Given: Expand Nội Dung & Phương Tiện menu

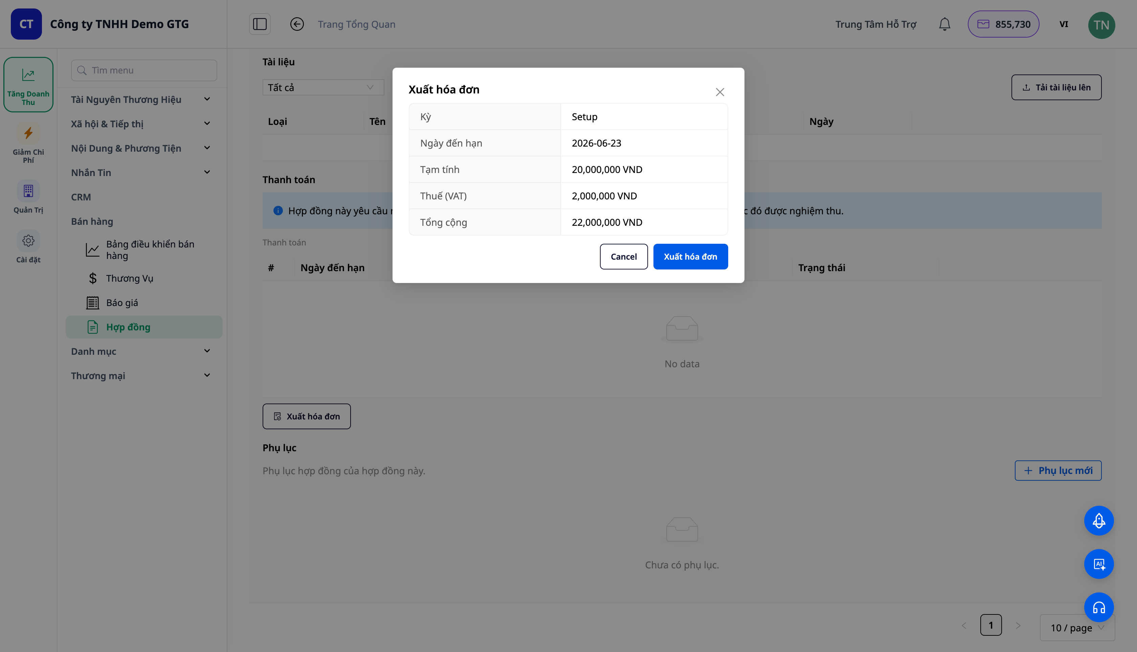Looking at the screenshot, I should tap(140, 148).
